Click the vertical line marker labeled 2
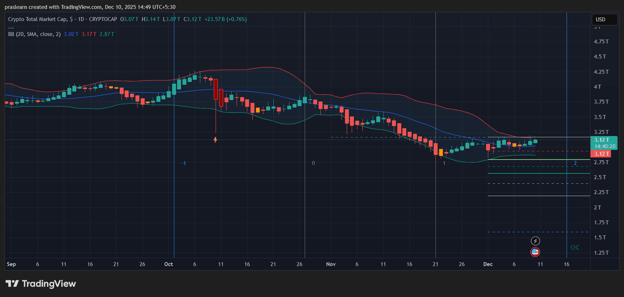 pos(575,163)
